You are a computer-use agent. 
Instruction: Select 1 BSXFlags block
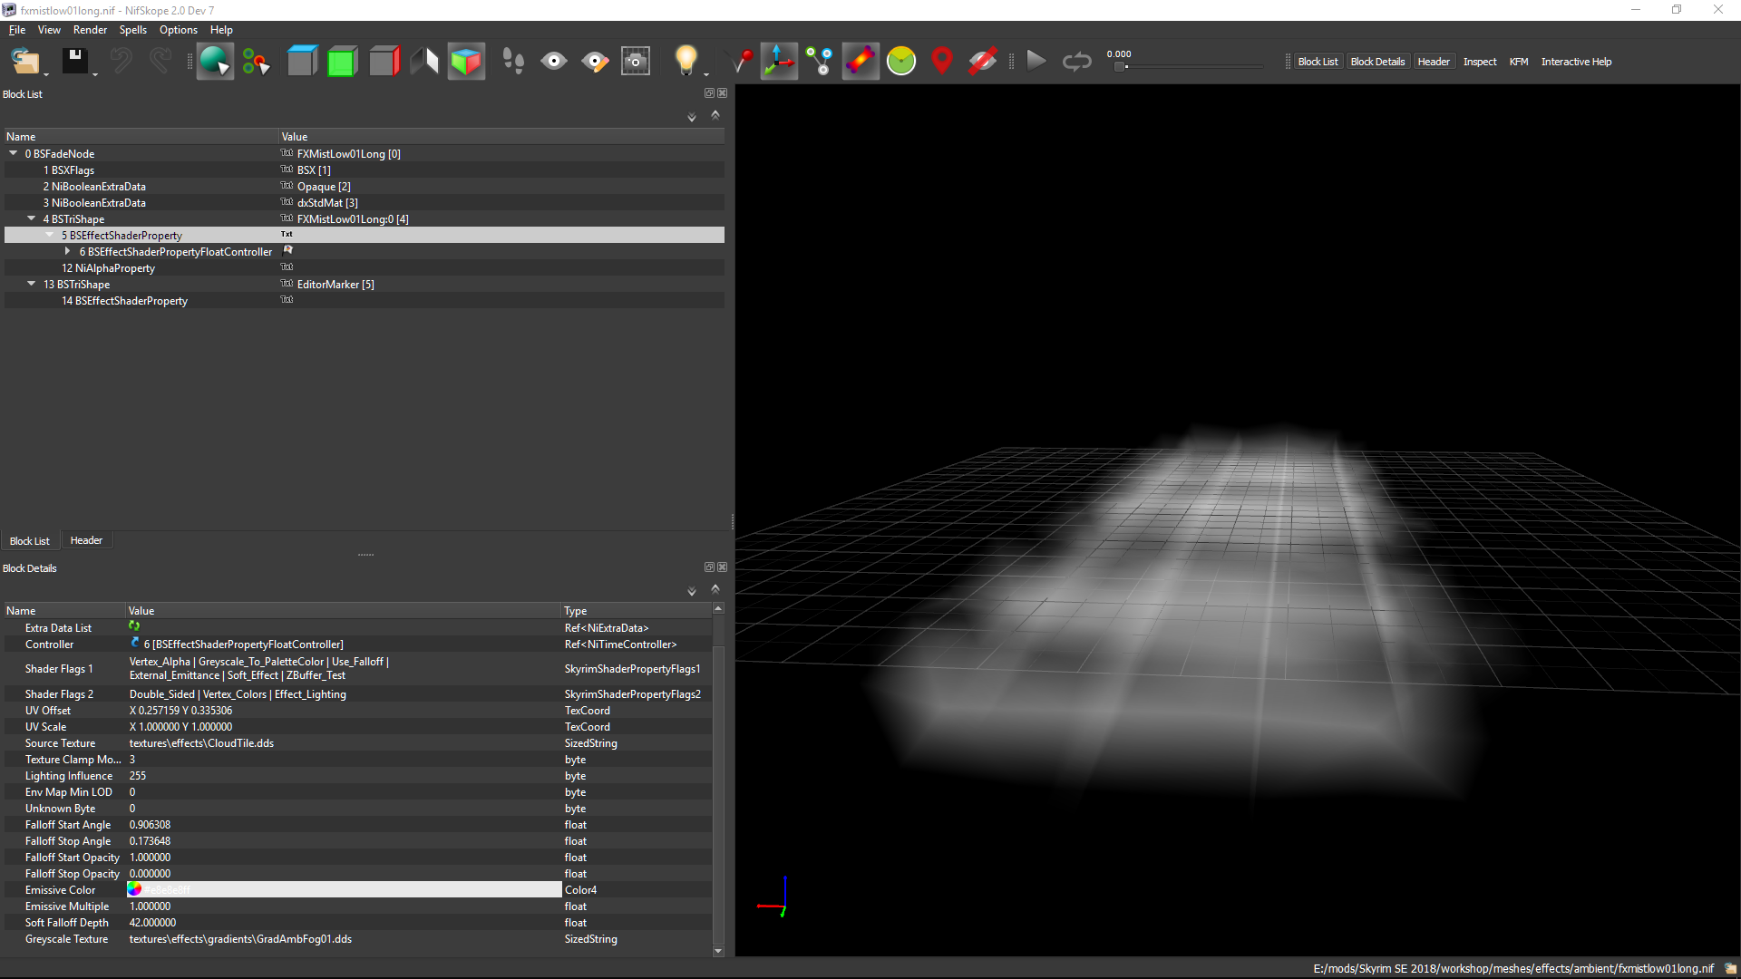pos(69,170)
